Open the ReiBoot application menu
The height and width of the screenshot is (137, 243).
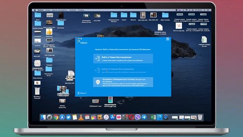pyautogui.click(x=41, y=10)
